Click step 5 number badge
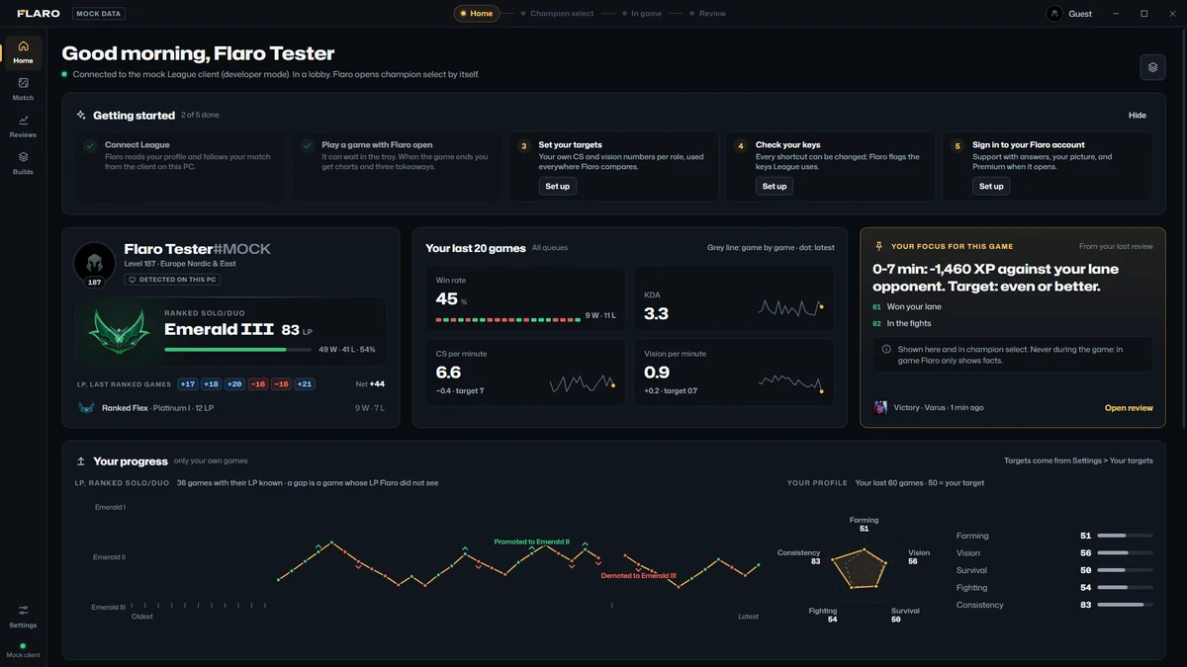The height and width of the screenshot is (667, 1187). coord(957,146)
